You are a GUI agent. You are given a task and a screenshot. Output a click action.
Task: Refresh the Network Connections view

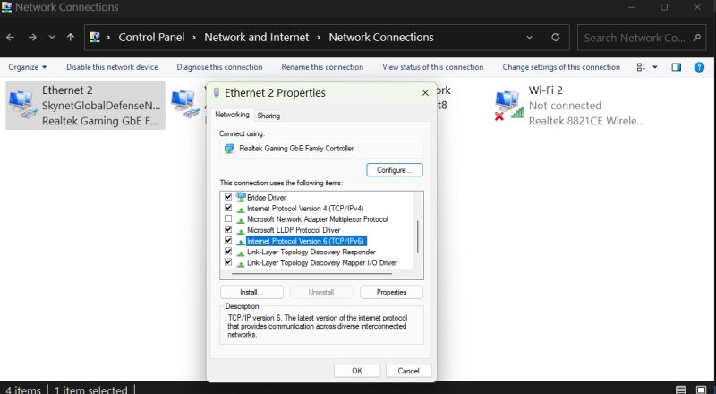click(x=556, y=38)
